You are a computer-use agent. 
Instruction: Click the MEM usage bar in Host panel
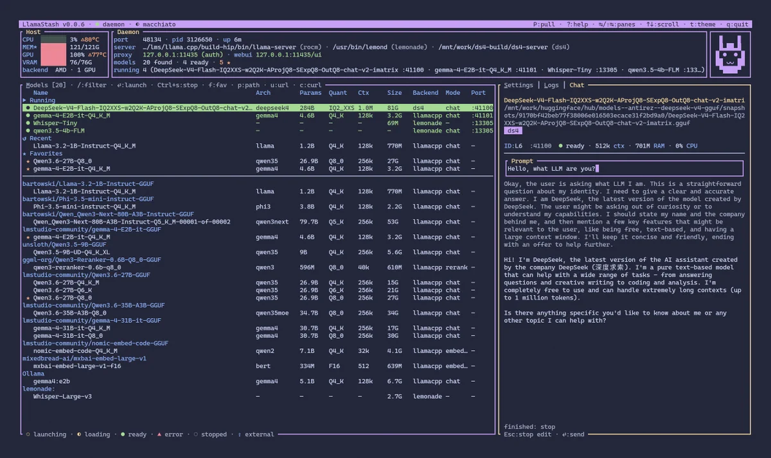tap(53, 47)
